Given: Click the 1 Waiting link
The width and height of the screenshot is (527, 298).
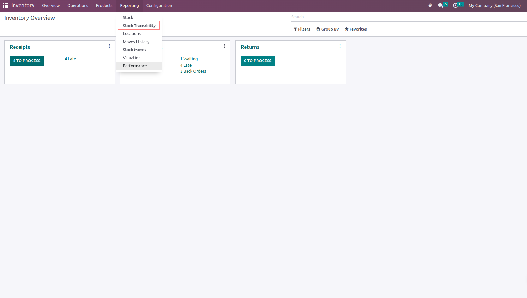Looking at the screenshot, I should coord(189,59).
